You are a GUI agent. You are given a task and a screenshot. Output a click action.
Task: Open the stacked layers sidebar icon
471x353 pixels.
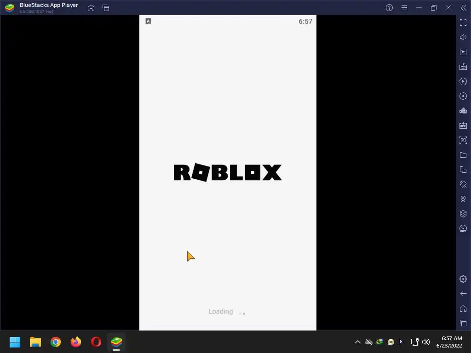click(463, 214)
